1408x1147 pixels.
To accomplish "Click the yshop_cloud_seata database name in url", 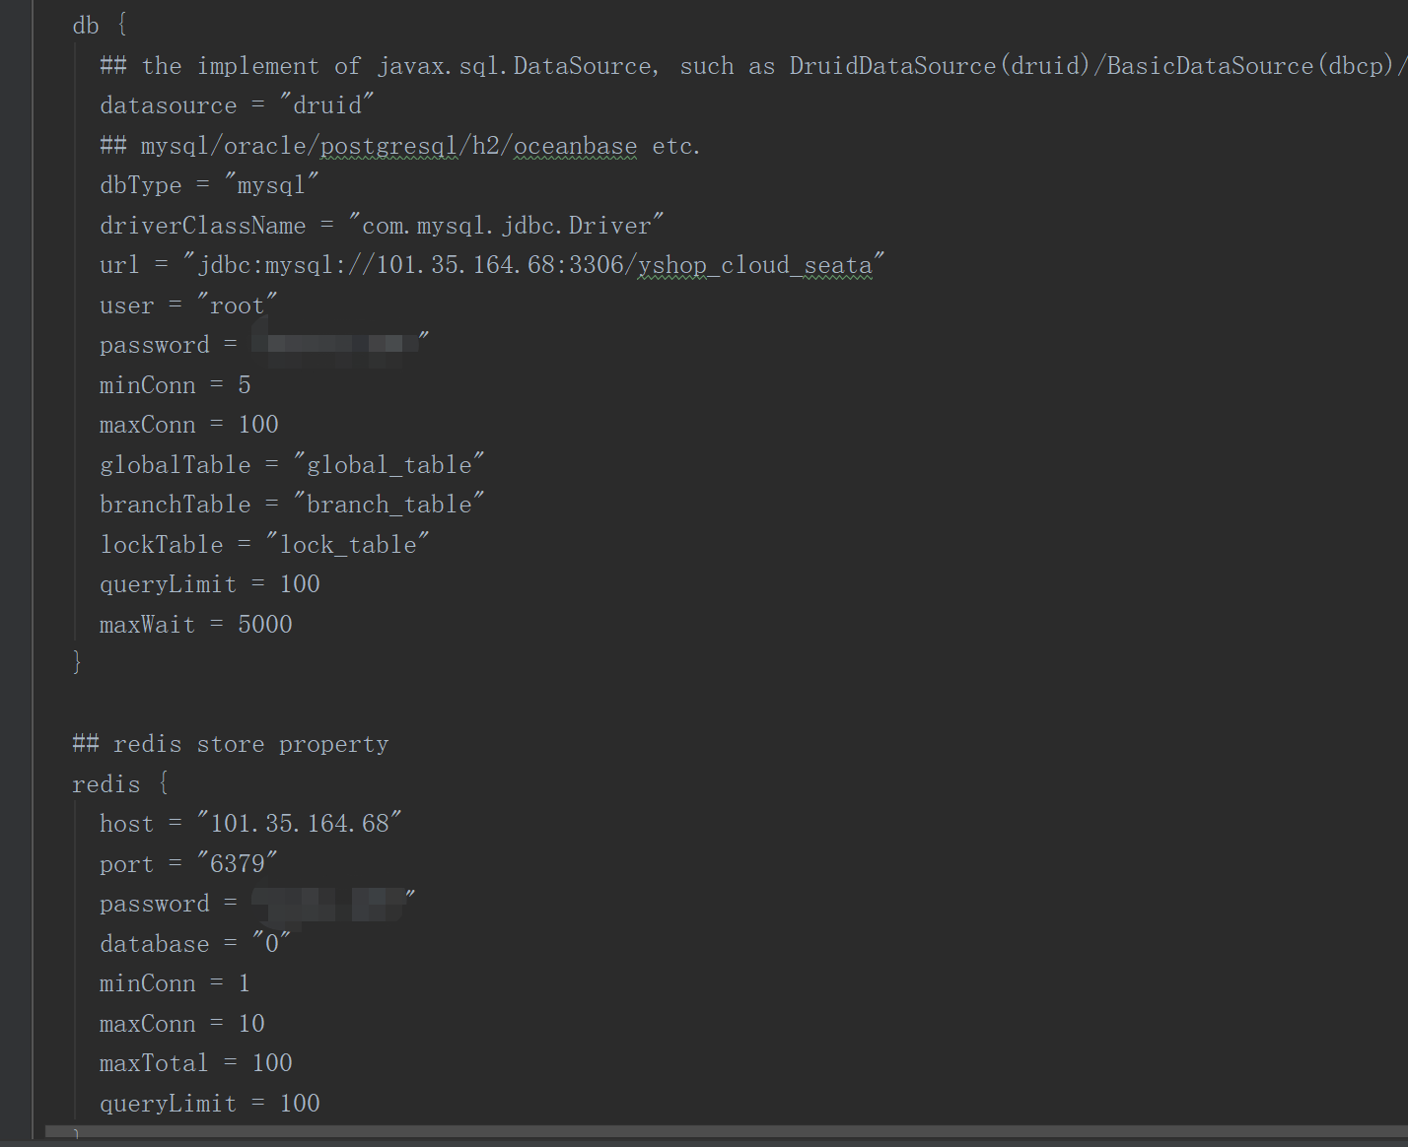I will point(755,266).
